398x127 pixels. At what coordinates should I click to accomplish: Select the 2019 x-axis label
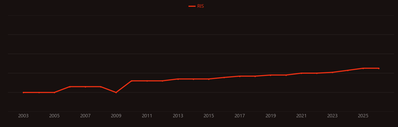pos(271,116)
